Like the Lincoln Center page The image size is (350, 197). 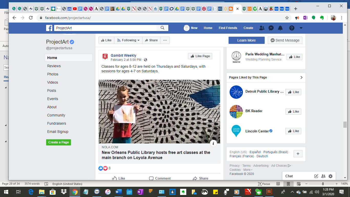click(293, 131)
